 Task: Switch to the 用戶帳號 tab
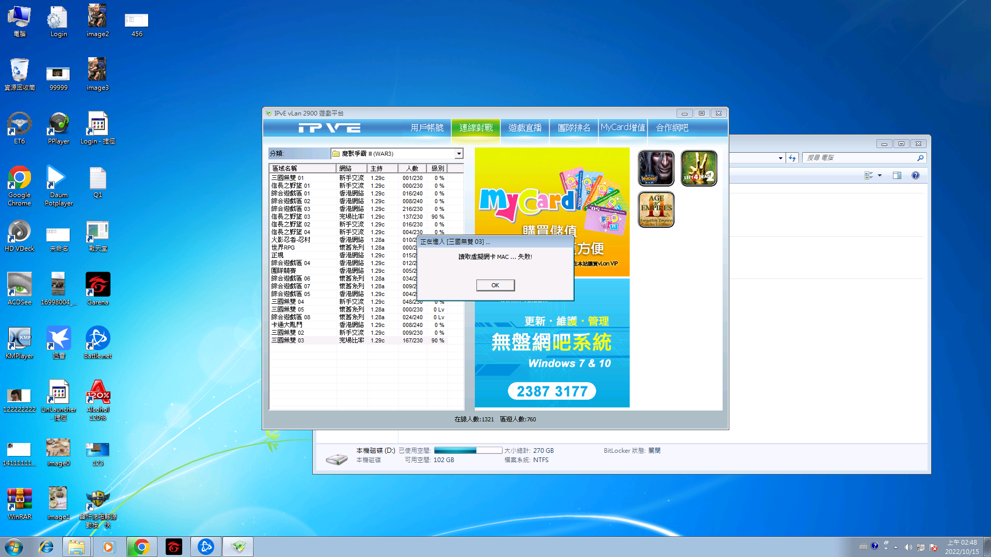click(x=427, y=127)
